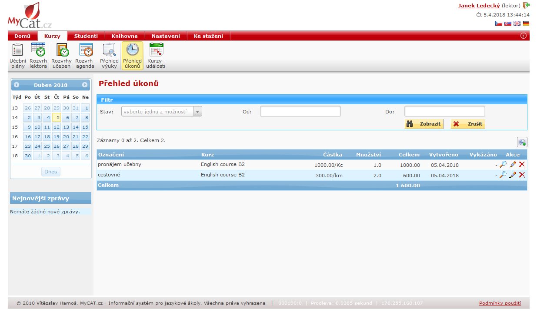Open Rozvrhy učeben icon

click(x=61, y=56)
